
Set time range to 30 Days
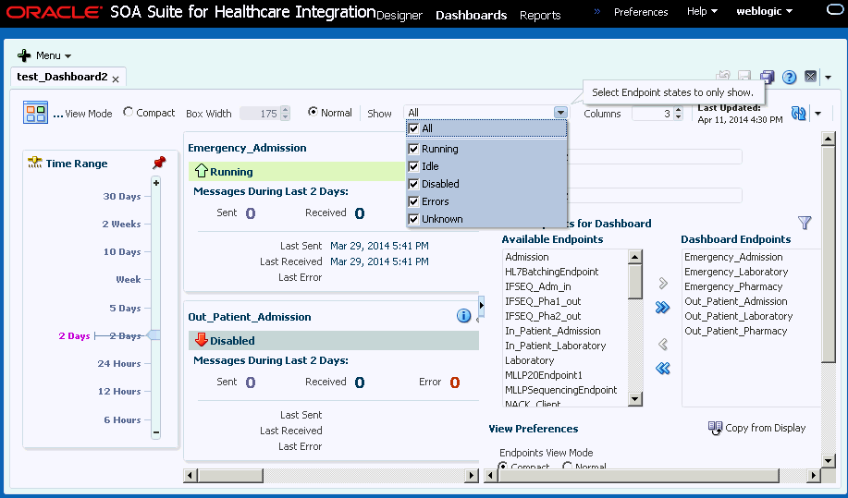tap(122, 196)
